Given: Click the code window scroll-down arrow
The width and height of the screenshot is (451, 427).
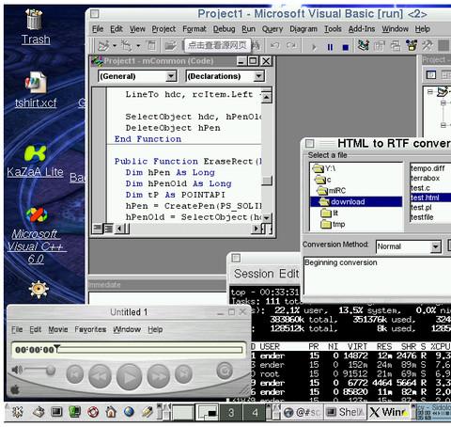Looking at the screenshot, I should pyautogui.click(x=266, y=217).
